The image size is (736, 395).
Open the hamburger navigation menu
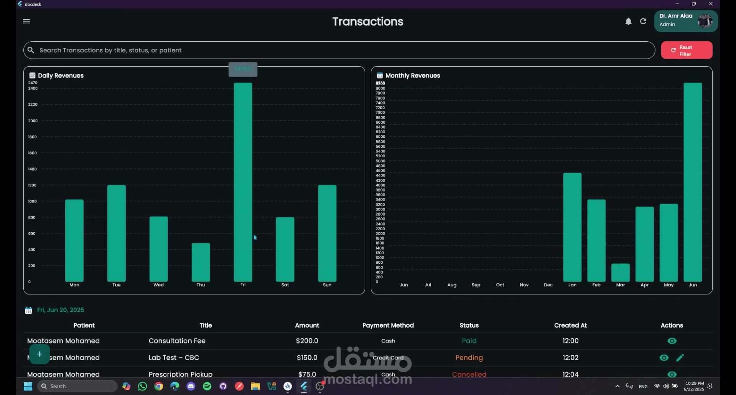tap(26, 21)
